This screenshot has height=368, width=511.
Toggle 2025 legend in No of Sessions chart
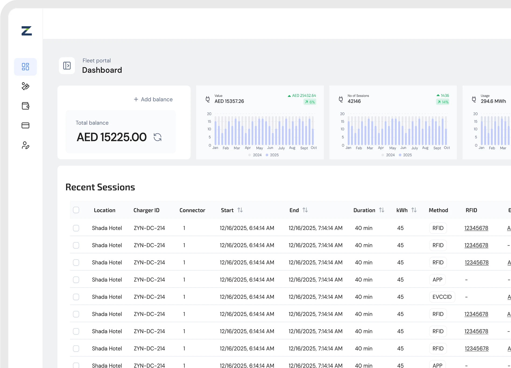point(405,155)
